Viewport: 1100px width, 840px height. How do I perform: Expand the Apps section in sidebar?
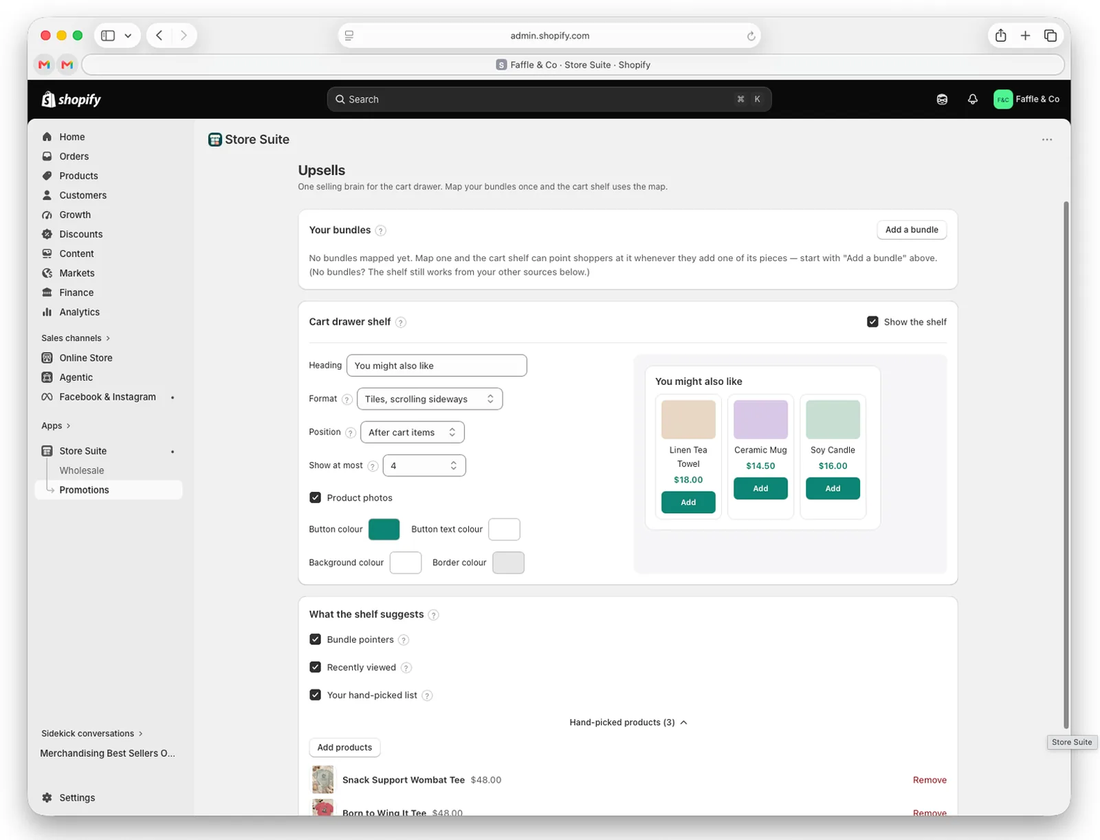point(56,426)
